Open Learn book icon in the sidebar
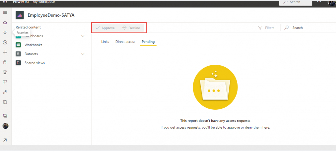The width and height of the screenshot is (336, 151). pyautogui.click(x=5, y=102)
